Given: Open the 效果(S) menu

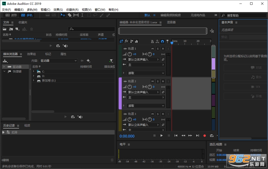Looking at the screenshot, I should (x=58, y=10).
